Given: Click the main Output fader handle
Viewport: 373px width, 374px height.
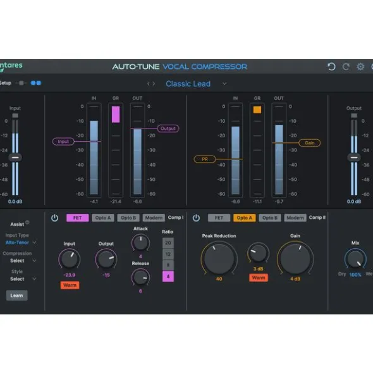Looking at the screenshot, I should 354,158.
